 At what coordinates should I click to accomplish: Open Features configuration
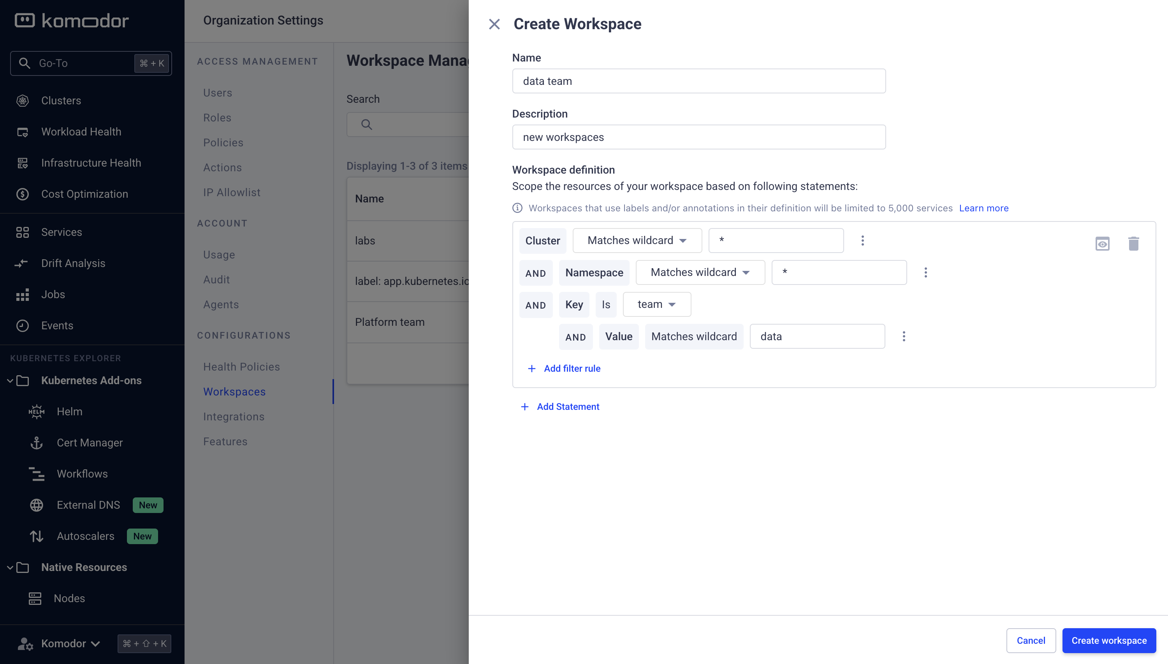coord(225,441)
